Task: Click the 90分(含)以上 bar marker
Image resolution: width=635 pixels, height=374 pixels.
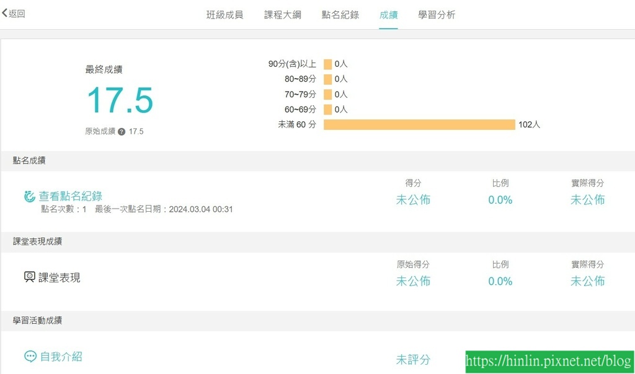Action: coord(327,64)
